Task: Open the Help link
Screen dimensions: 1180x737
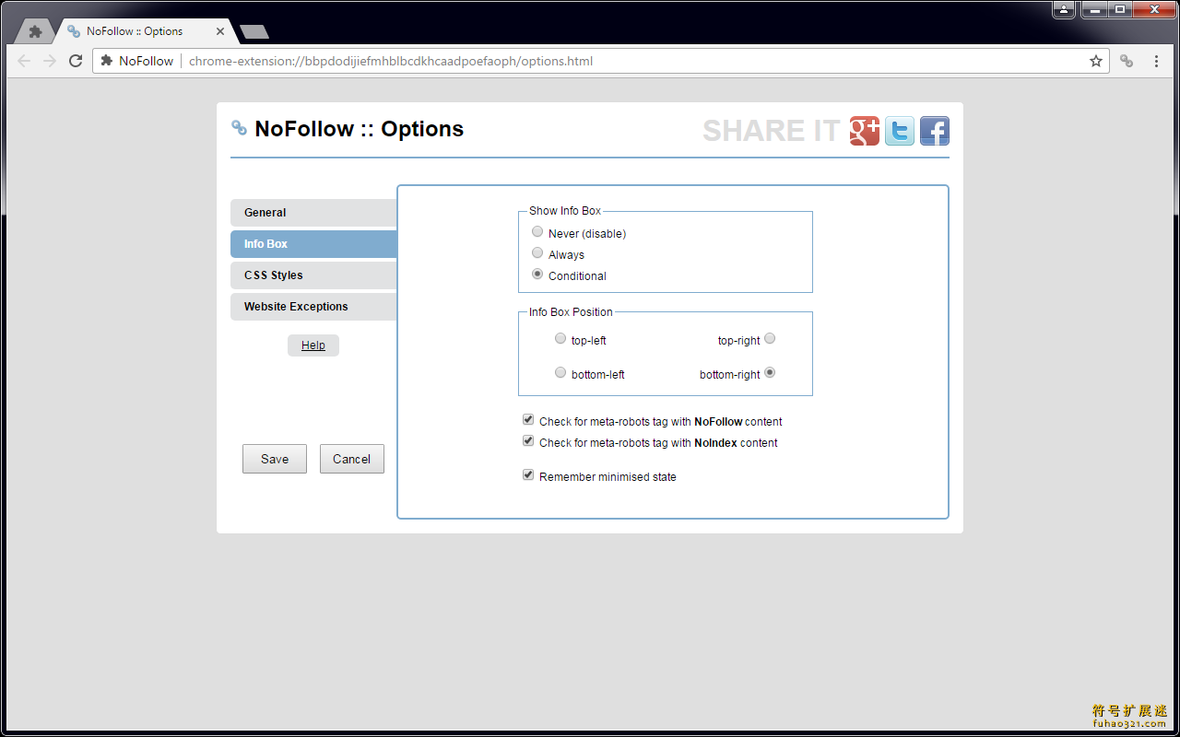Action: pos(313,345)
